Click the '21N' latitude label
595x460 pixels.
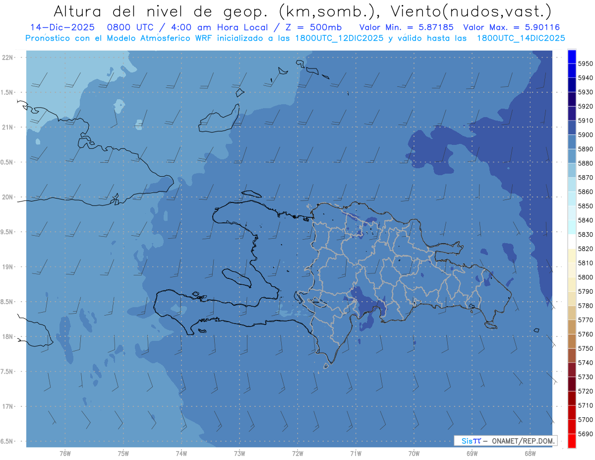7,127
